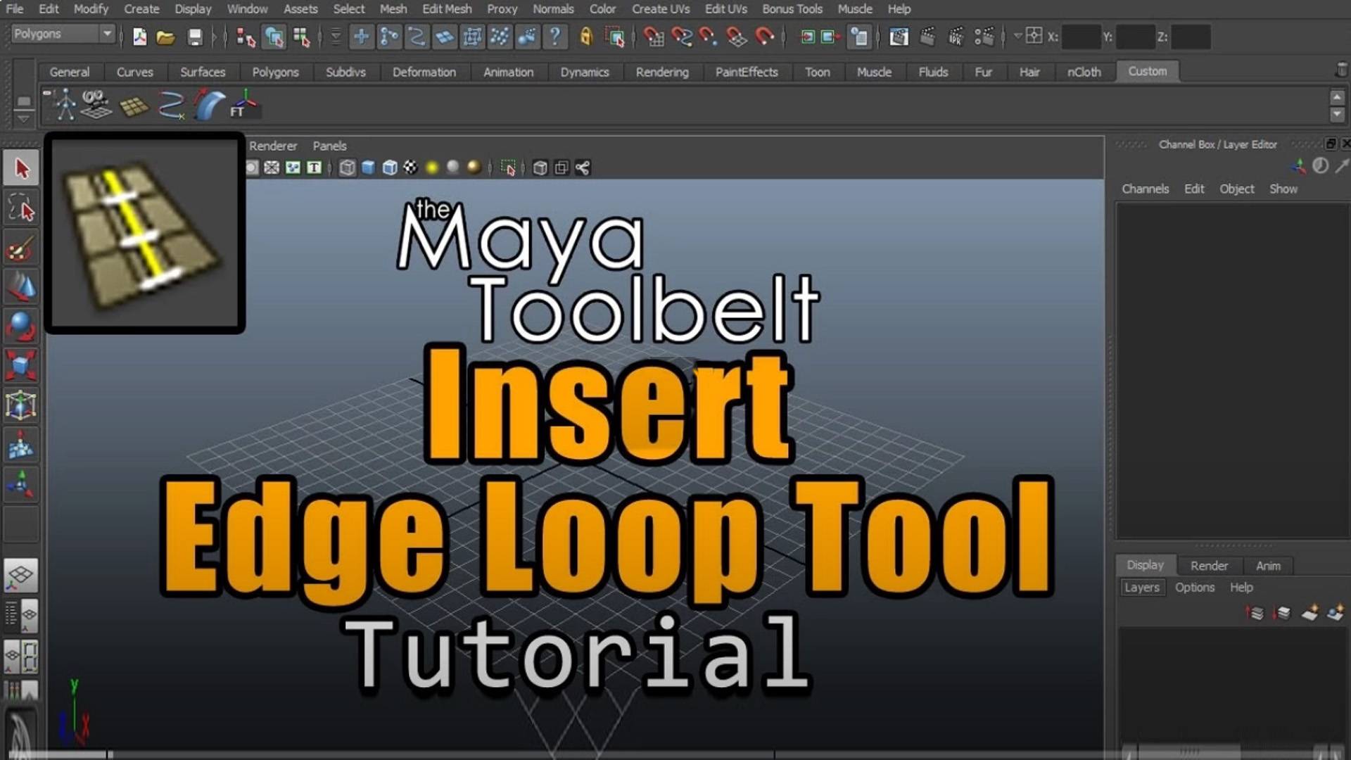Click Insert Edge Loop Tool shelf icon
The height and width of the screenshot is (760, 1351).
pos(134,106)
